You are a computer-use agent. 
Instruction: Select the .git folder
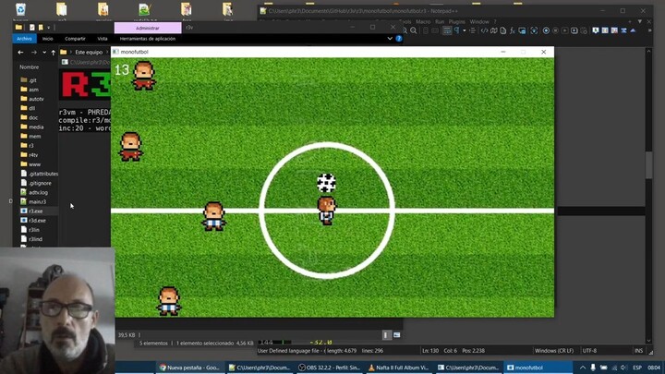[x=28, y=80]
